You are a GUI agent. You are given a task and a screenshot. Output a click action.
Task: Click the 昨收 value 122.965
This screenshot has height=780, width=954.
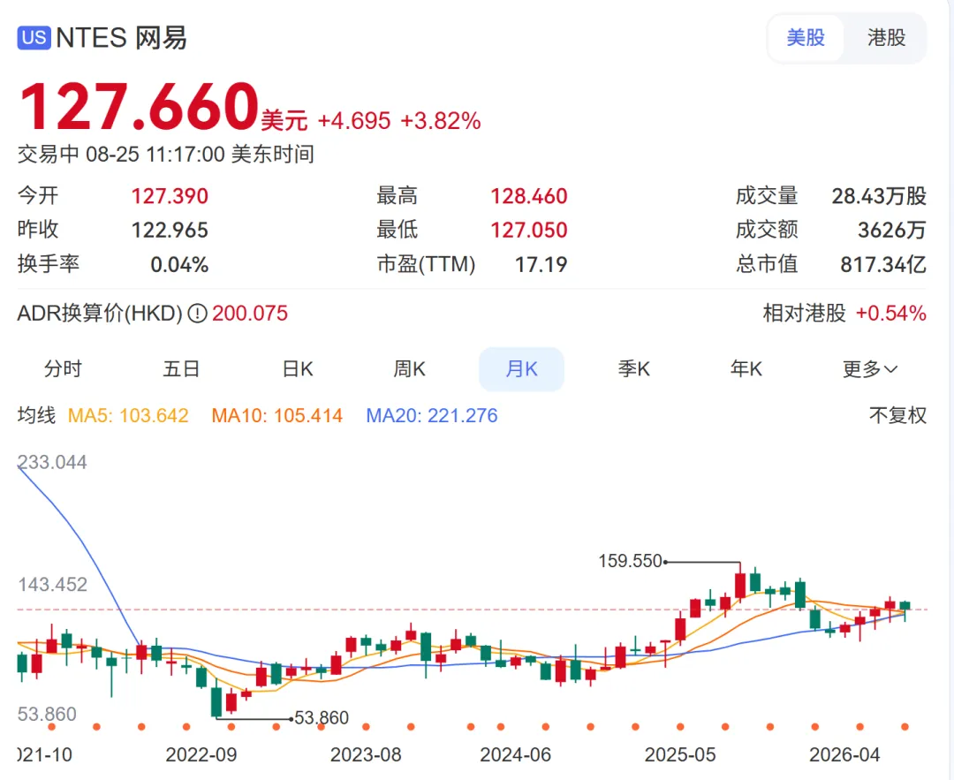click(x=170, y=231)
